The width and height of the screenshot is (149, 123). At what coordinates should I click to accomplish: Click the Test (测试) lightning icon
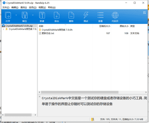click(x=86, y=15)
